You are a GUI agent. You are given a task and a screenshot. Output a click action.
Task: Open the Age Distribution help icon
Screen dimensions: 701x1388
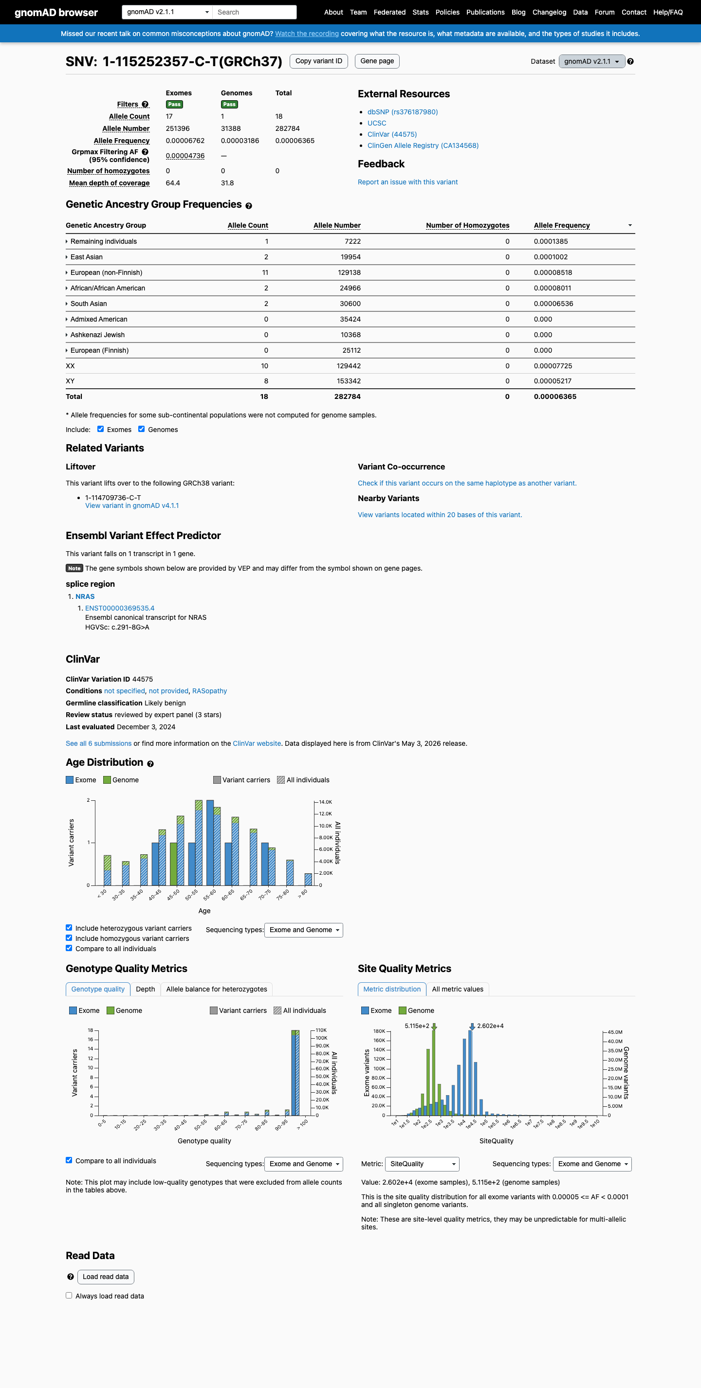click(x=150, y=763)
